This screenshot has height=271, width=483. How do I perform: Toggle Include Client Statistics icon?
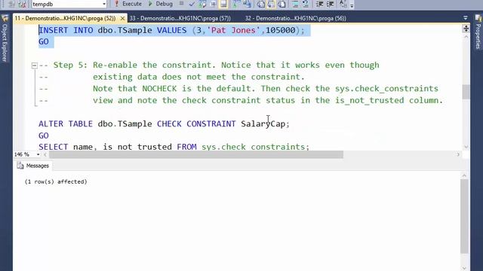coord(247,4)
